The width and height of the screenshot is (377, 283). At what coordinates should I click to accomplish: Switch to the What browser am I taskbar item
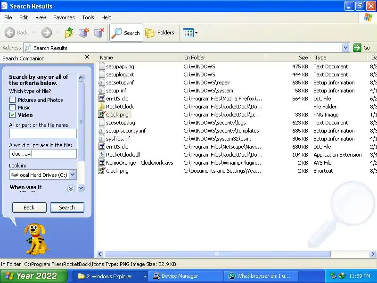[261, 276]
